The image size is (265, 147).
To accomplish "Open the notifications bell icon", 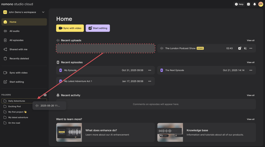I will (x=255, y=4).
